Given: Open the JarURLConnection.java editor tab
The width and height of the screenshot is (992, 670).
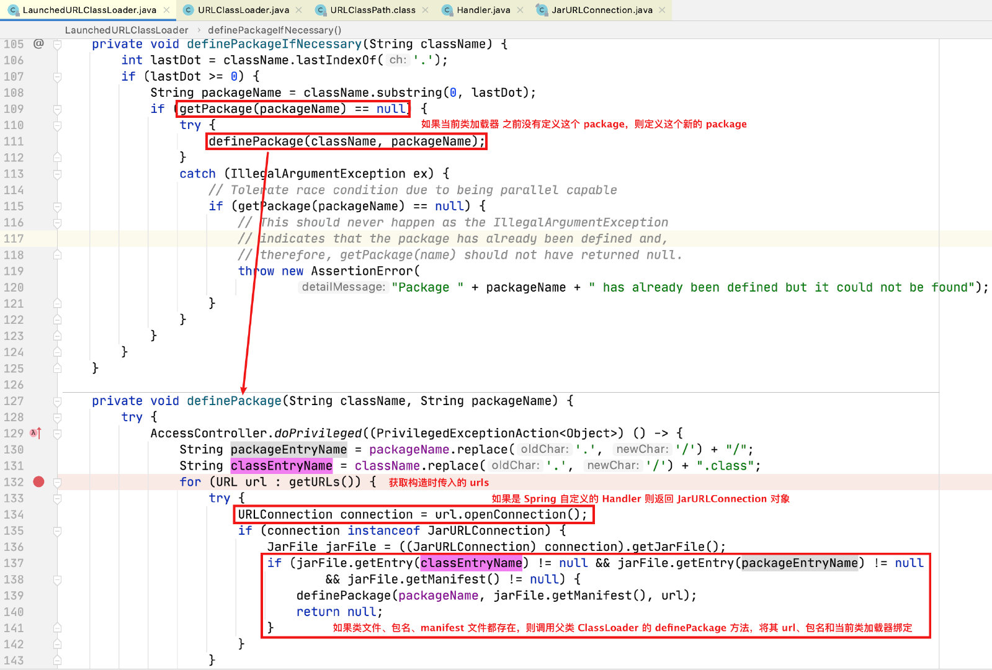Looking at the screenshot, I should click(602, 10).
